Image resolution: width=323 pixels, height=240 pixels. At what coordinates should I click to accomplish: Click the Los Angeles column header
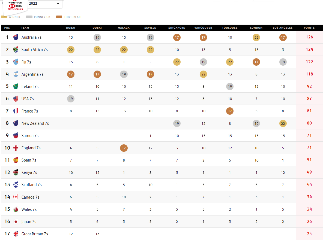(283, 28)
